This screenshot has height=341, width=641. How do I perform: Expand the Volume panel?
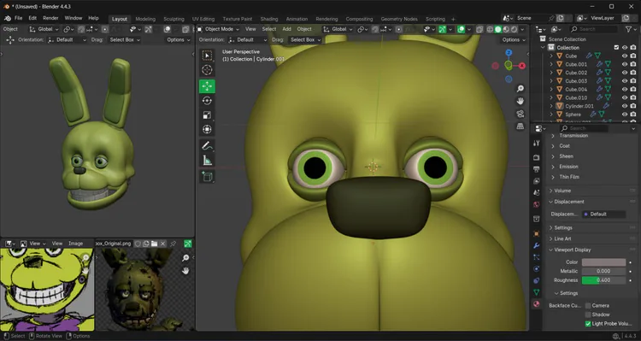coord(550,191)
